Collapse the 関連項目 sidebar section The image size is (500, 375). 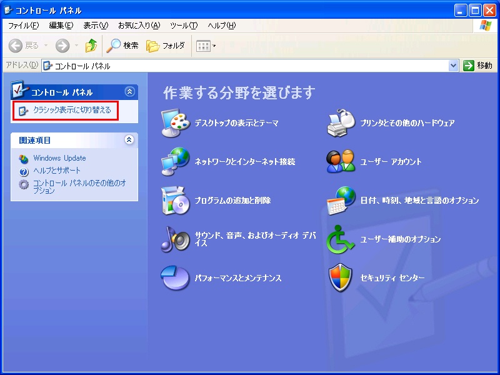pos(129,140)
